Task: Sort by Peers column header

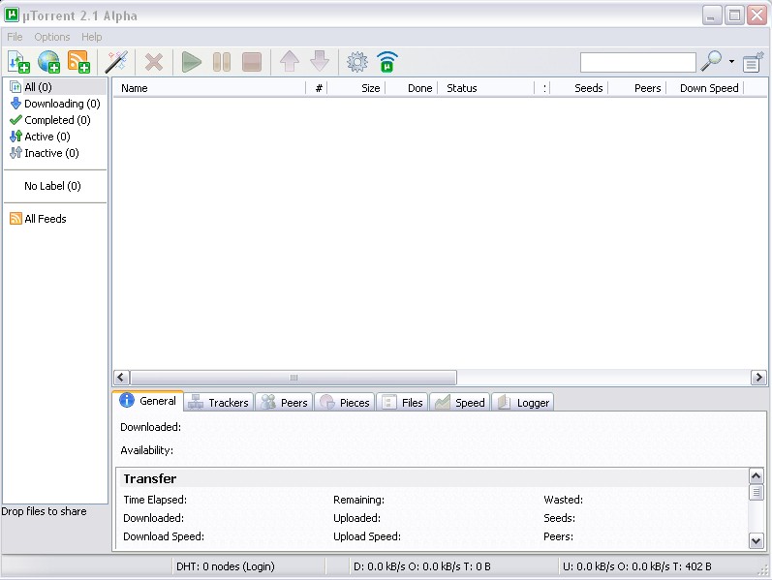Action: tap(637, 88)
